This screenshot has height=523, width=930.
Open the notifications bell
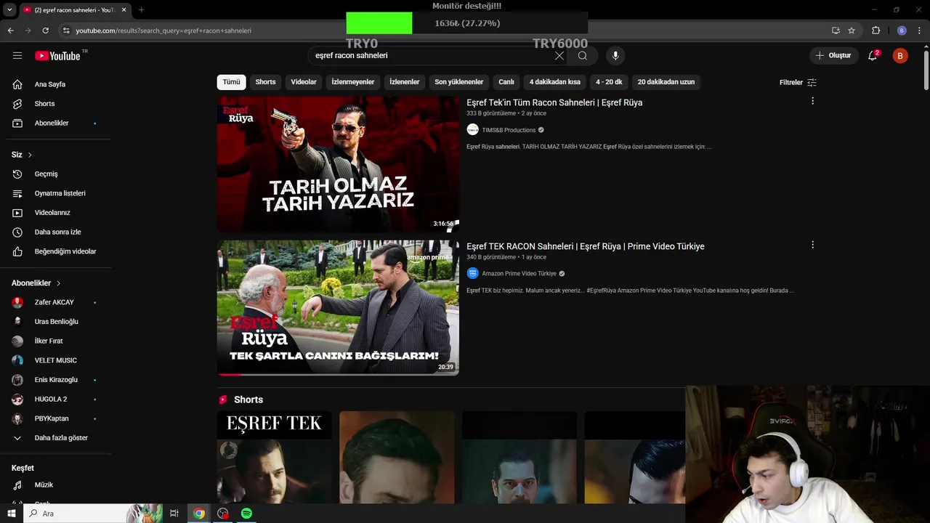coord(873,56)
